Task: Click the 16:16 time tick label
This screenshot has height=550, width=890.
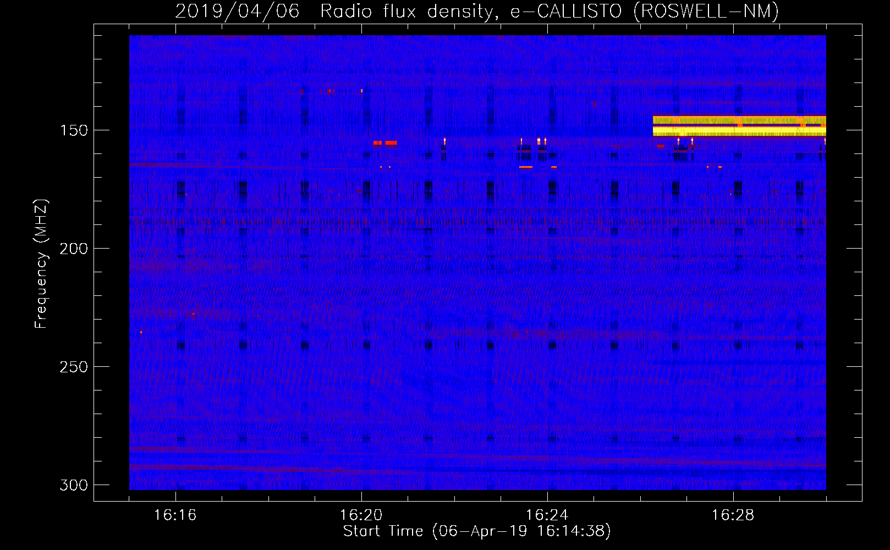Action: [175, 515]
